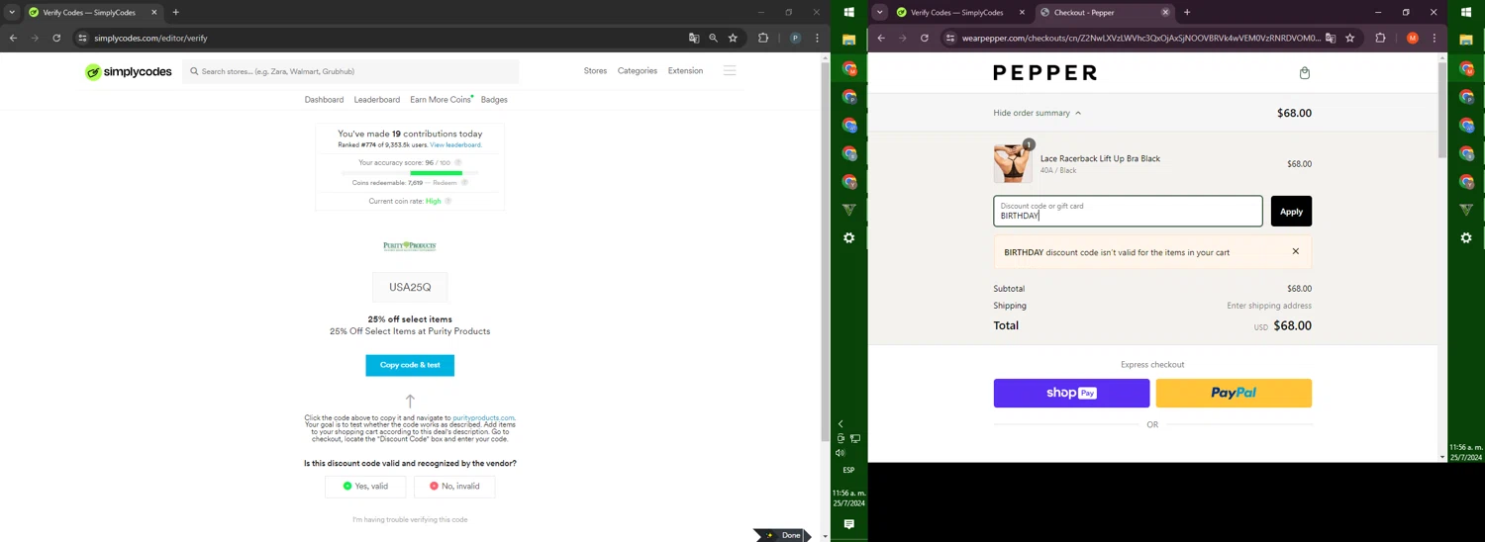Open the Categories menu on SimplyCodes

[638, 71]
